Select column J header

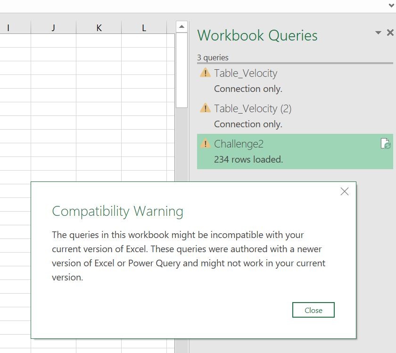[53, 27]
